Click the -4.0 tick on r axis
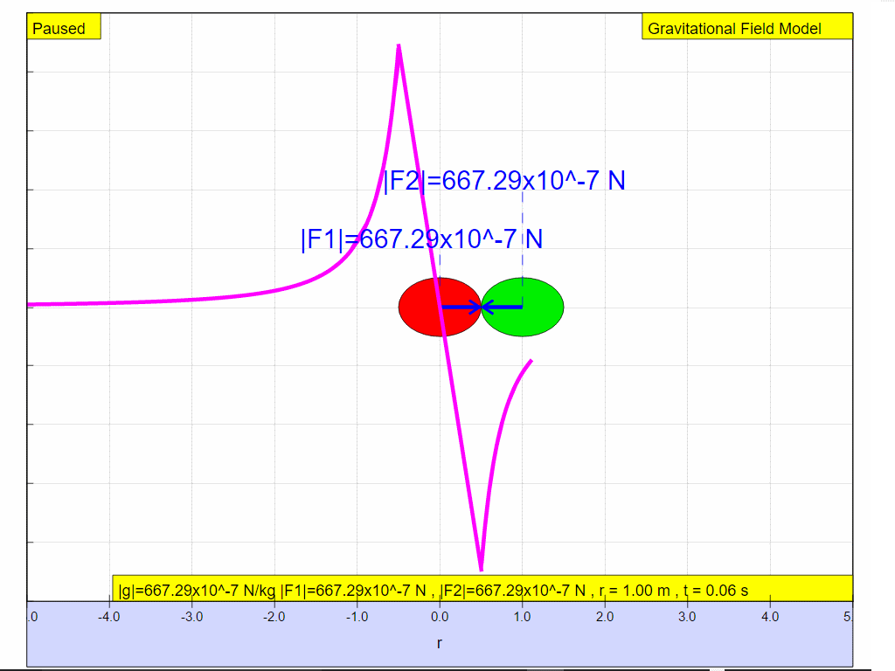895x671 pixels. [109, 616]
